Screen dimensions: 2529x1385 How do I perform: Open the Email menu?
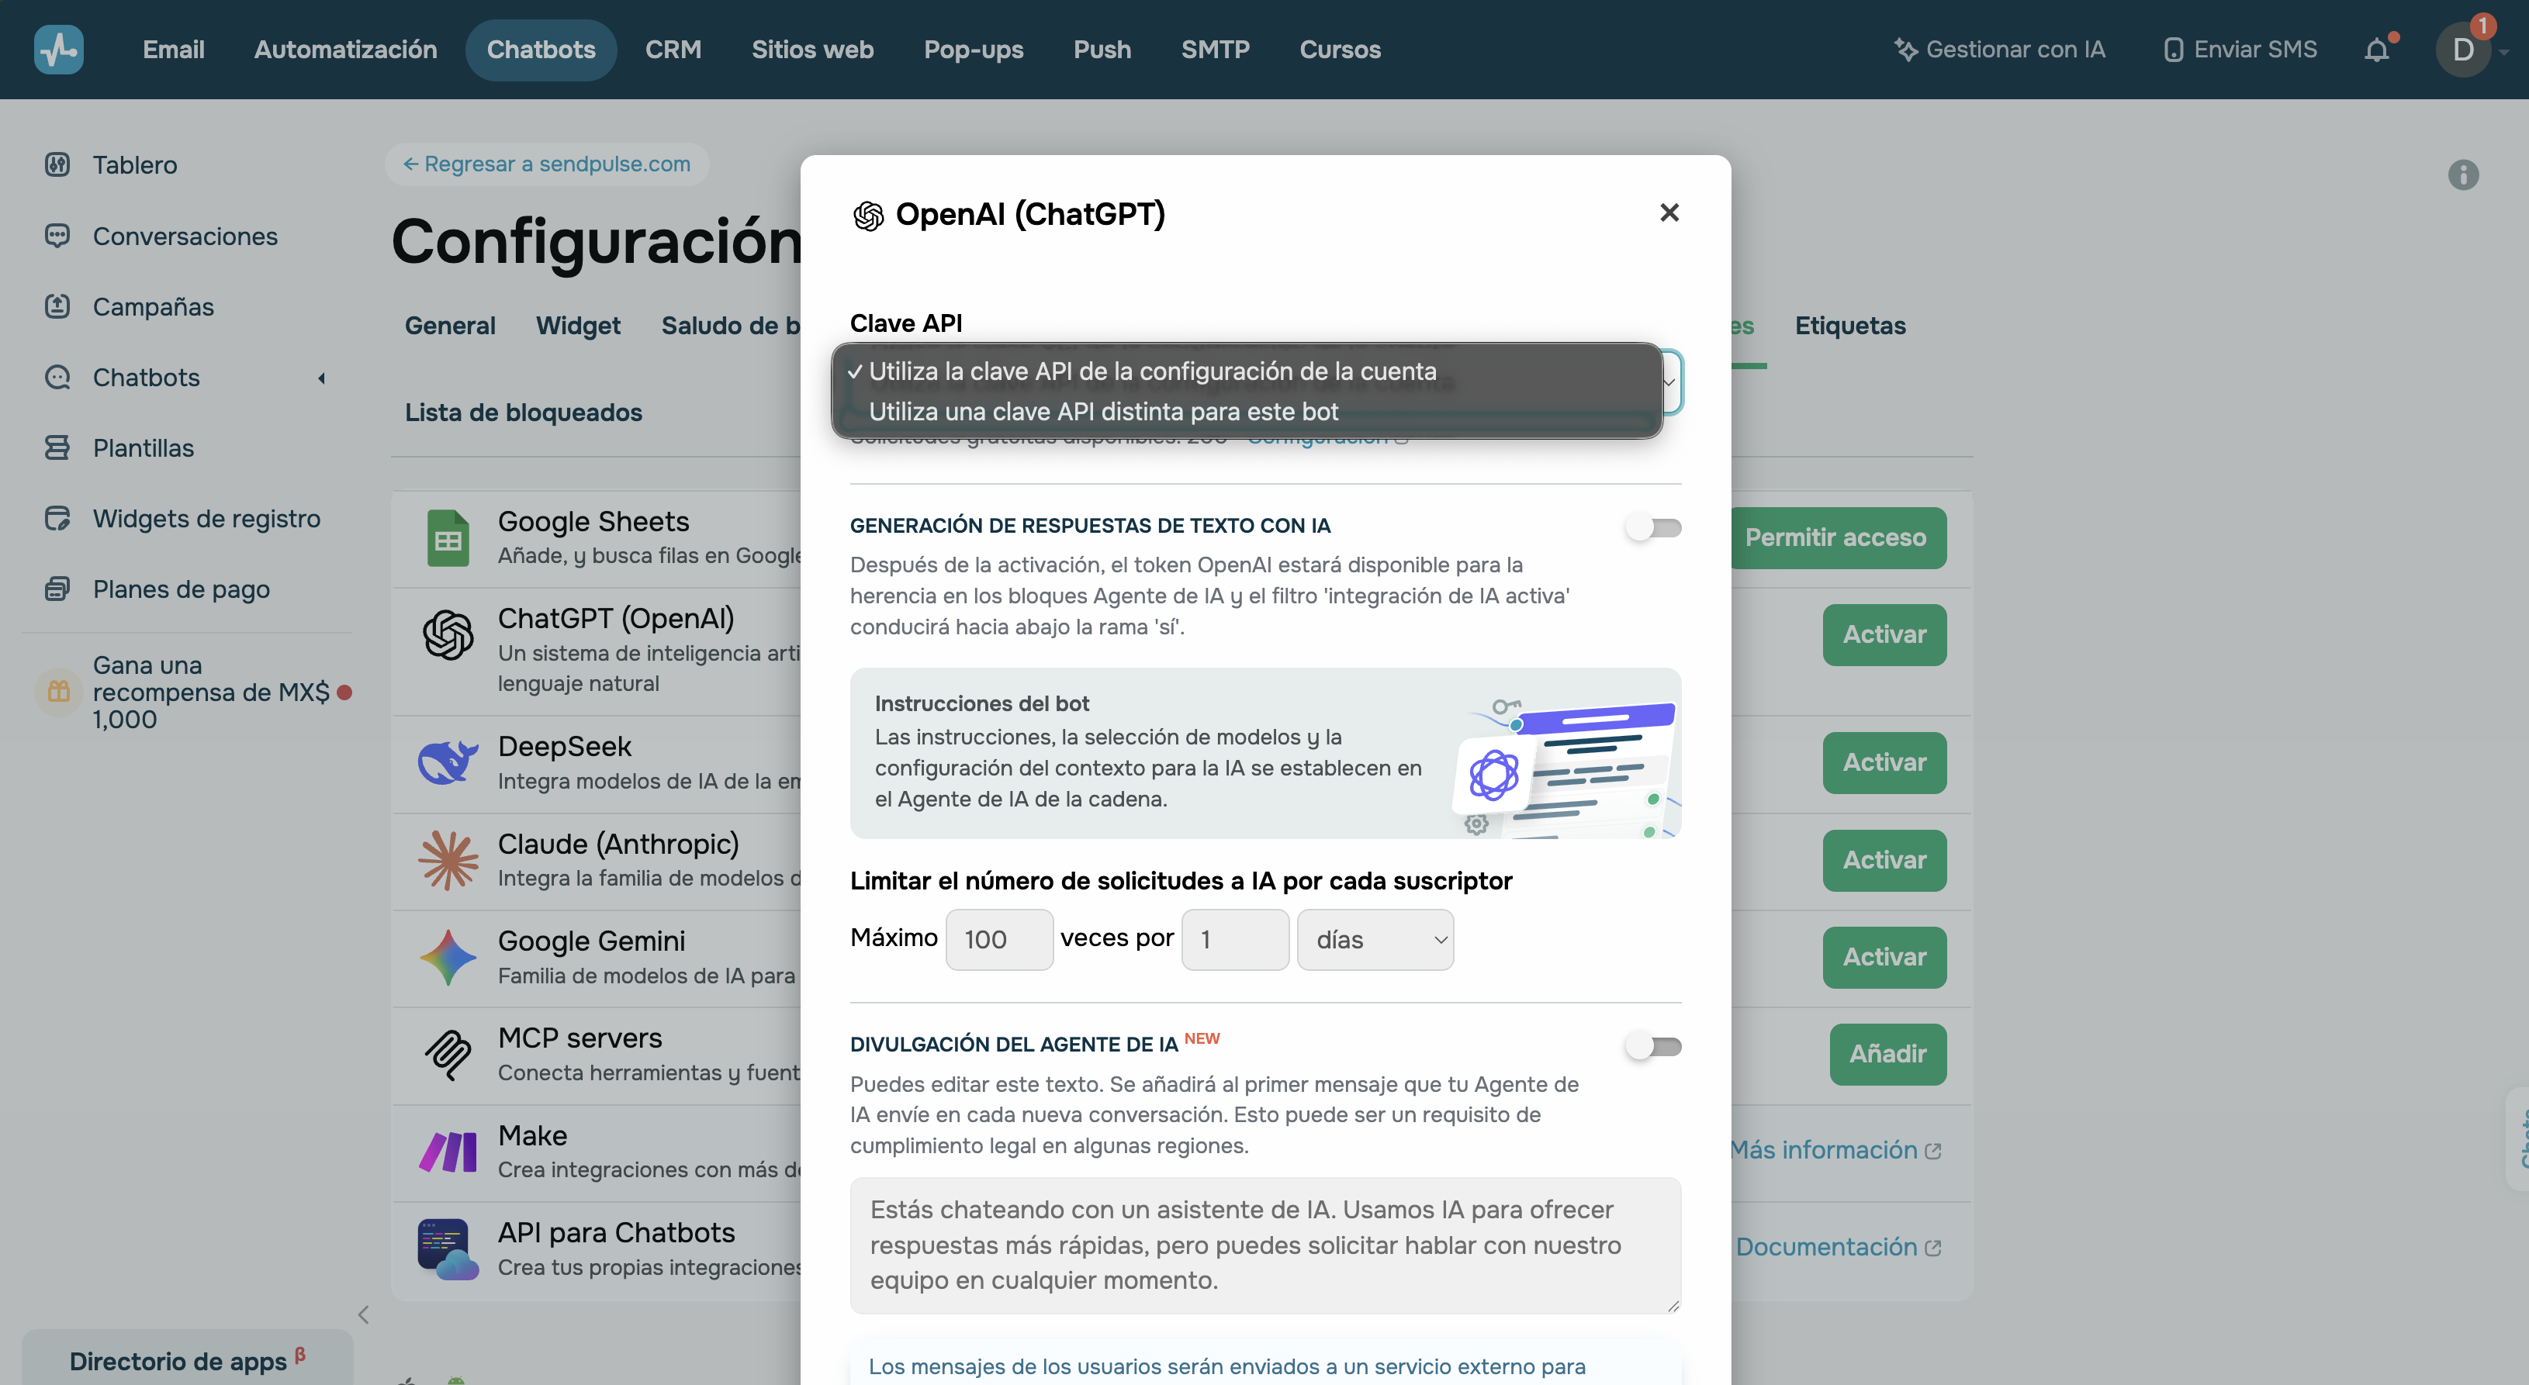(x=173, y=49)
